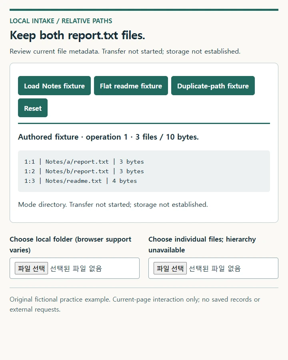Load the Flat readme fixture
The width and height of the screenshot is (288, 360).
click(x=131, y=86)
